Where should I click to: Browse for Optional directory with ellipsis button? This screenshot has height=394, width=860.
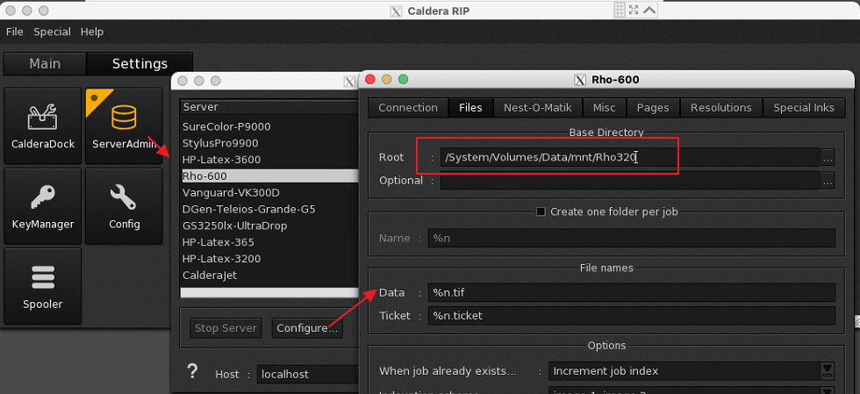(827, 181)
